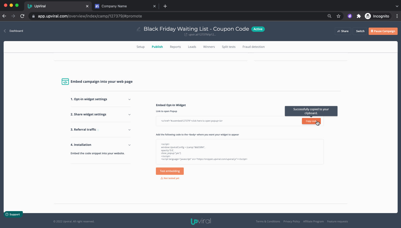Click the Copy code button

click(x=311, y=121)
